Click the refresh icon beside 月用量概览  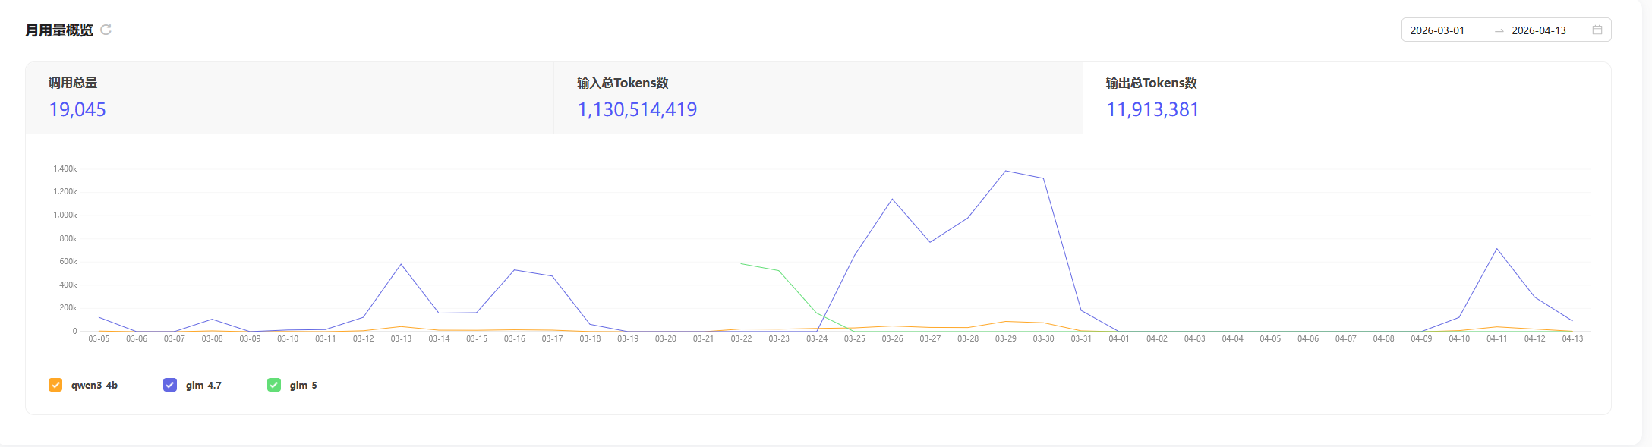pos(106,30)
